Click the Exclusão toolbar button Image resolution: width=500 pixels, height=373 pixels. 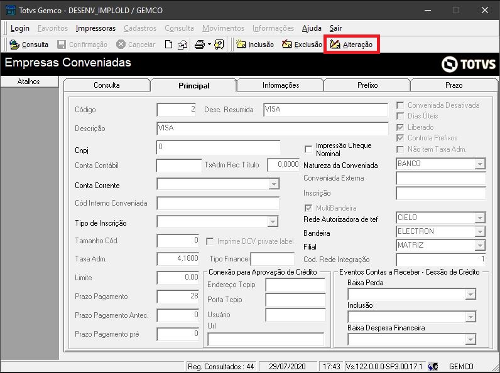pos(302,45)
